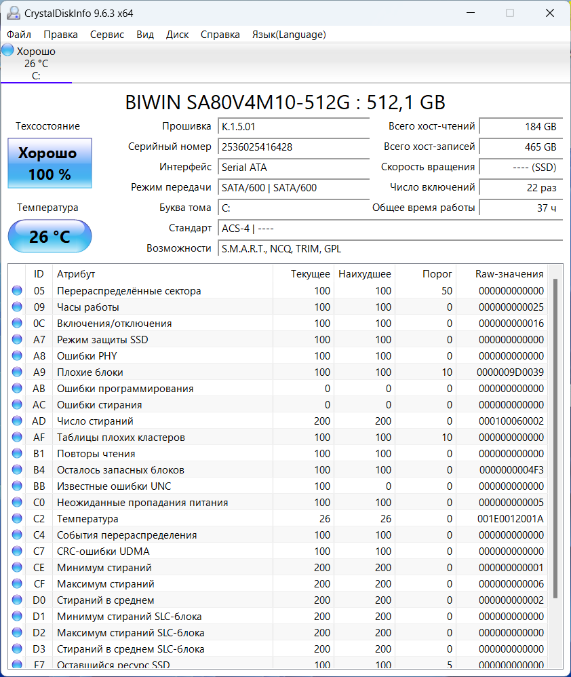Click the Серийный номер value field
This screenshot has height=677, width=571.
click(294, 147)
